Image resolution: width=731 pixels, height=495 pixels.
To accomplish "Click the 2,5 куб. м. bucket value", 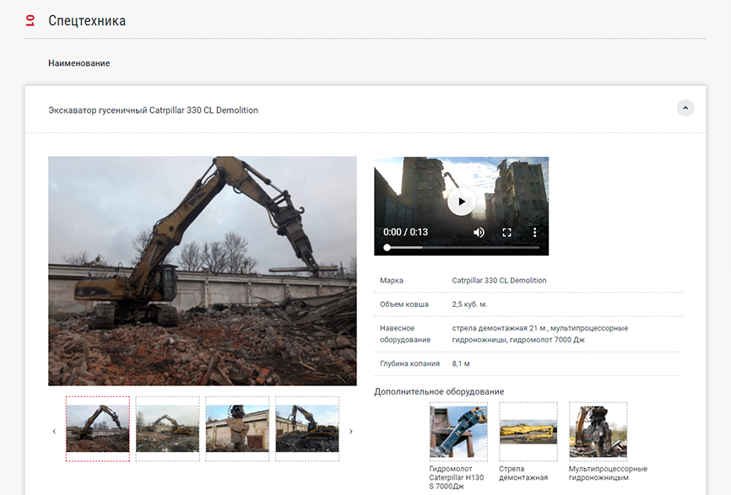I will point(469,304).
